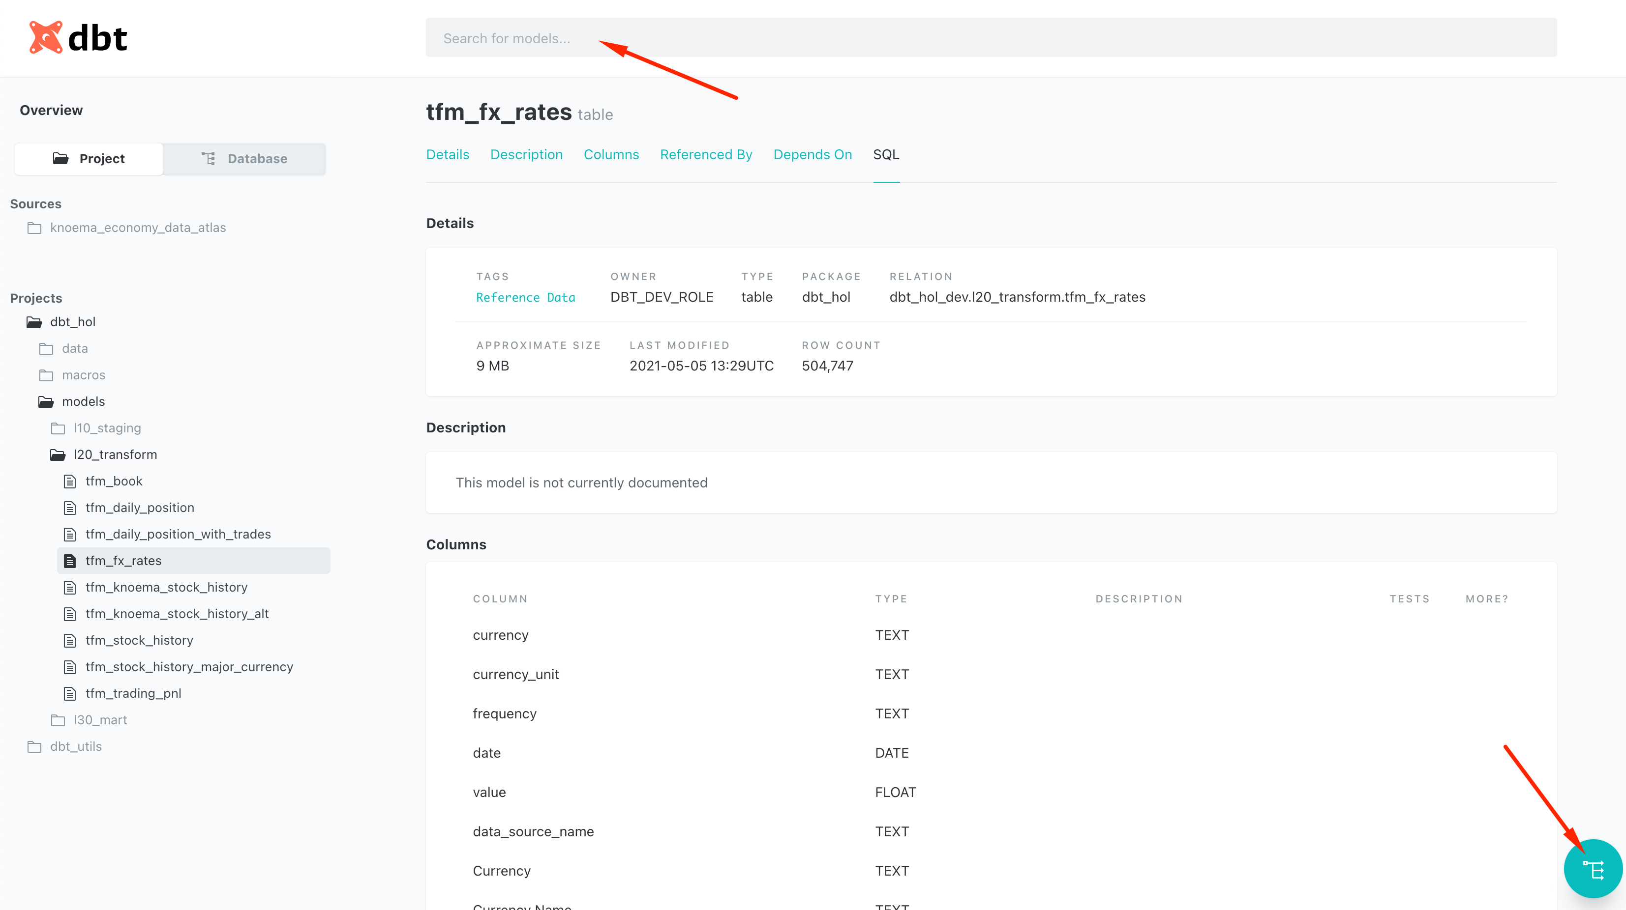This screenshot has width=1626, height=910.
Task: Open the Depends On tab
Action: 813,154
